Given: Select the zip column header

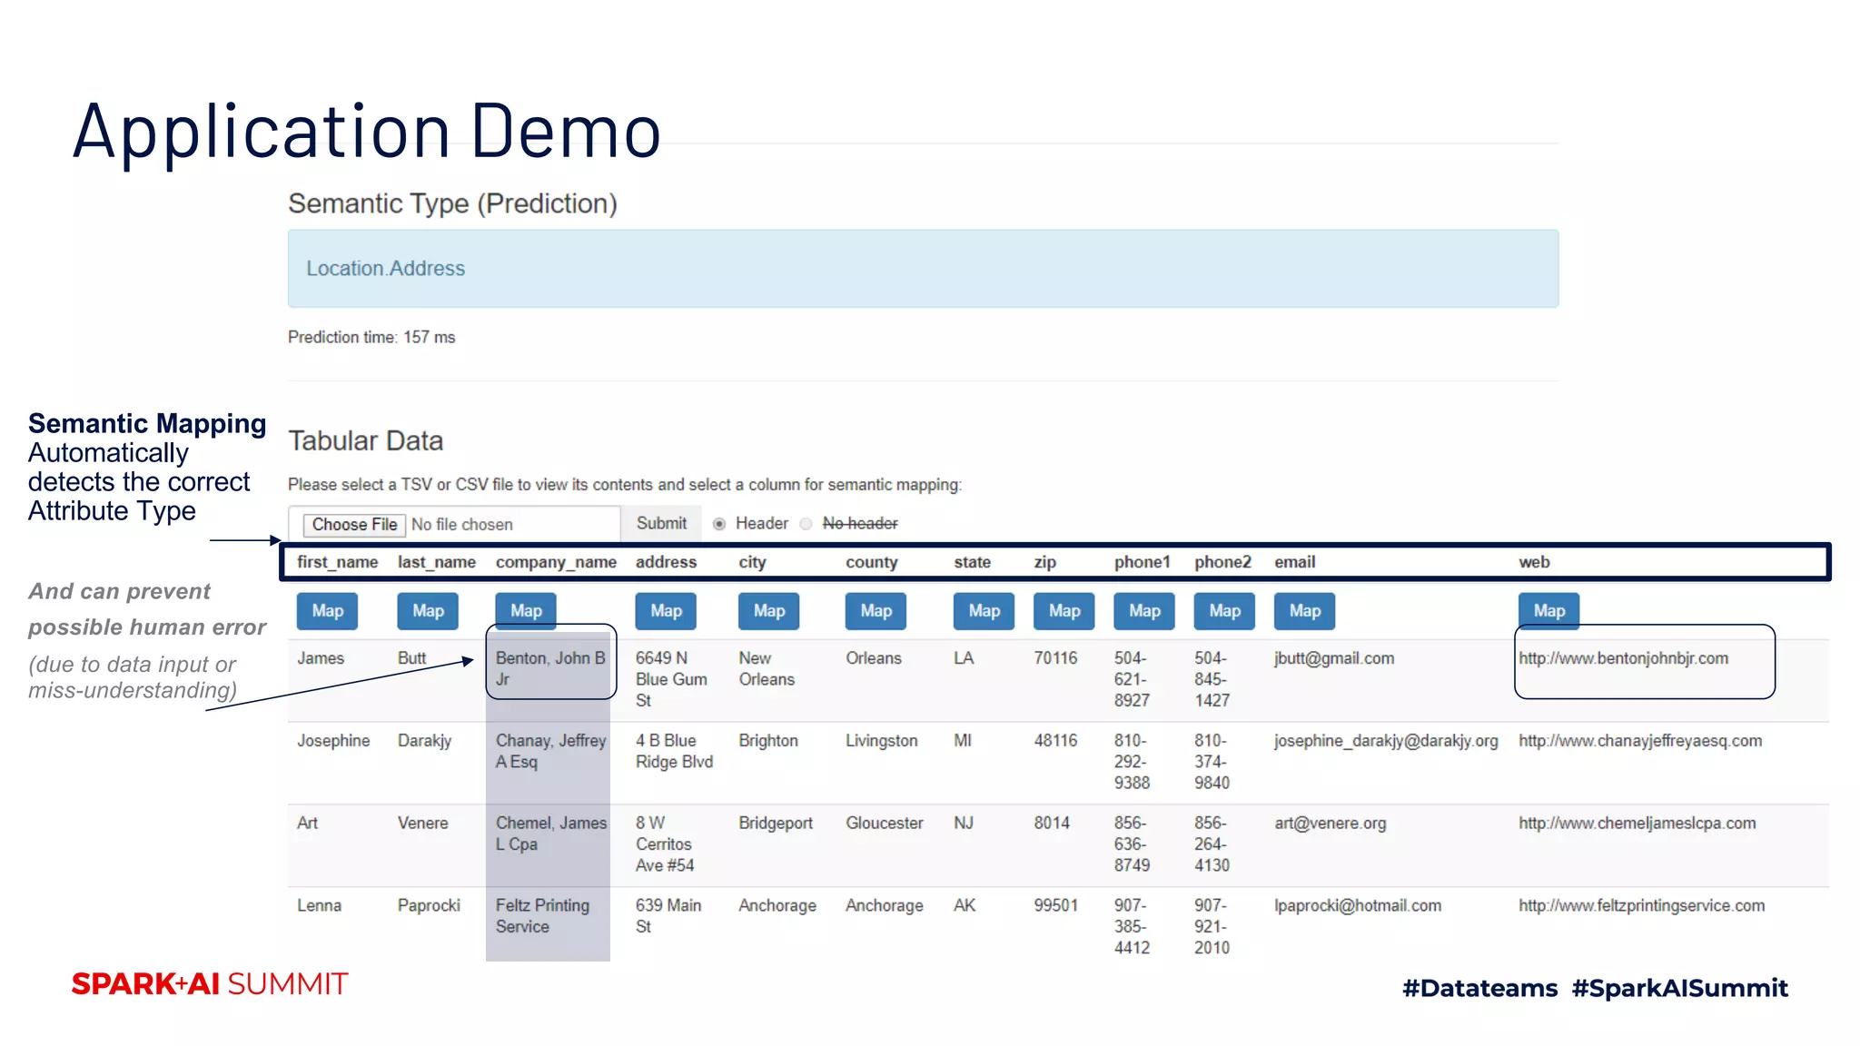Looking at the screenshot, I should tap(1044, 562).
